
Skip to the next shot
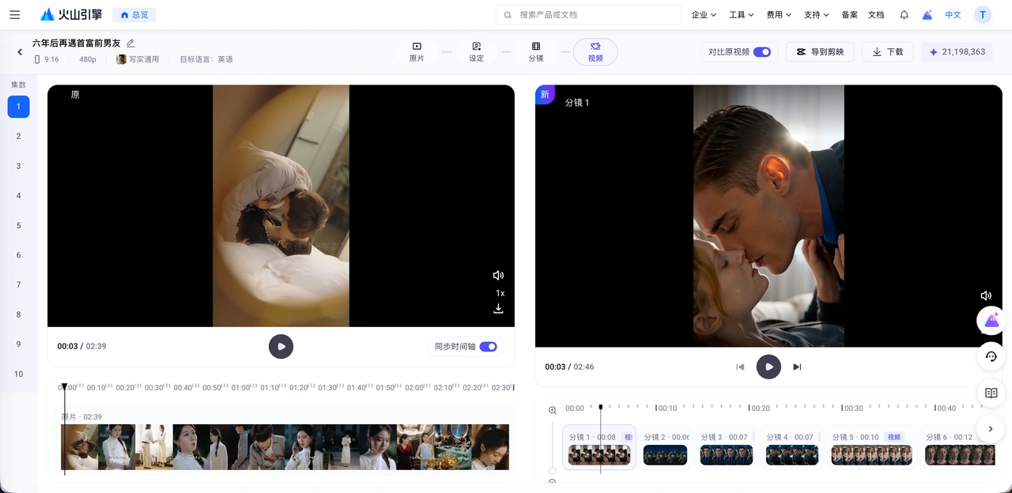coord(797,367)
